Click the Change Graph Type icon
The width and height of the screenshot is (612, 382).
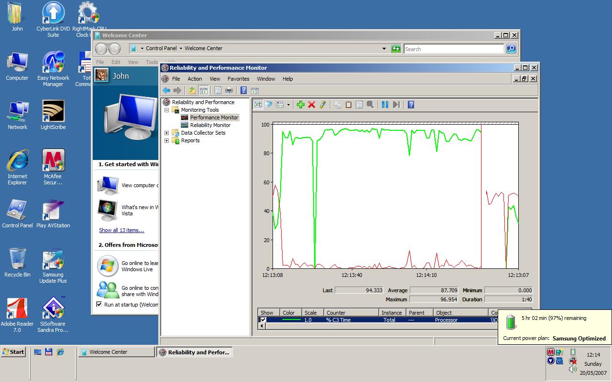(x=280, y=105)
